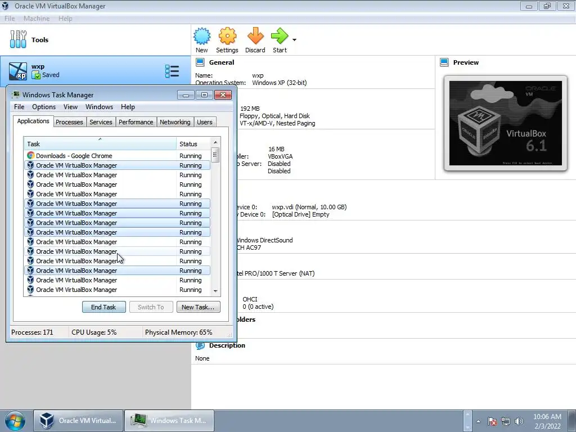Switch to Windows Task Manager taskbar button
The height and width of the screenshot is (432, 576).
(169, 421)
